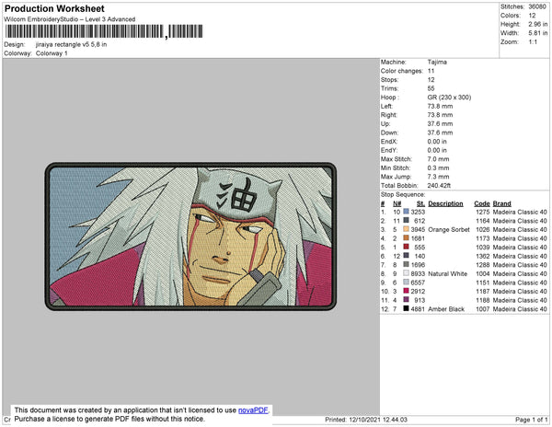Select the 'N#' column header

tap(397, 203)
